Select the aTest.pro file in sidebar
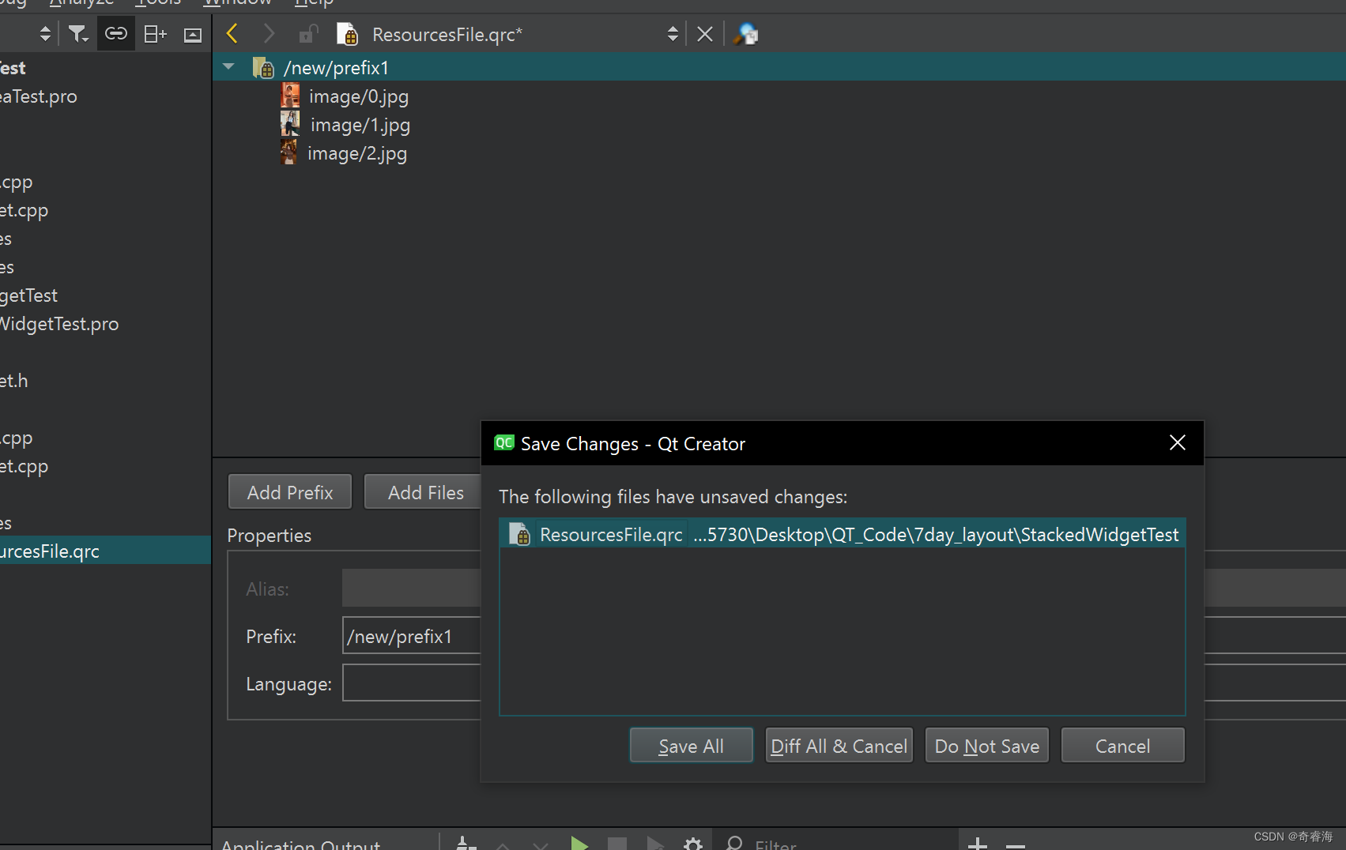 [x=39, y=96]
